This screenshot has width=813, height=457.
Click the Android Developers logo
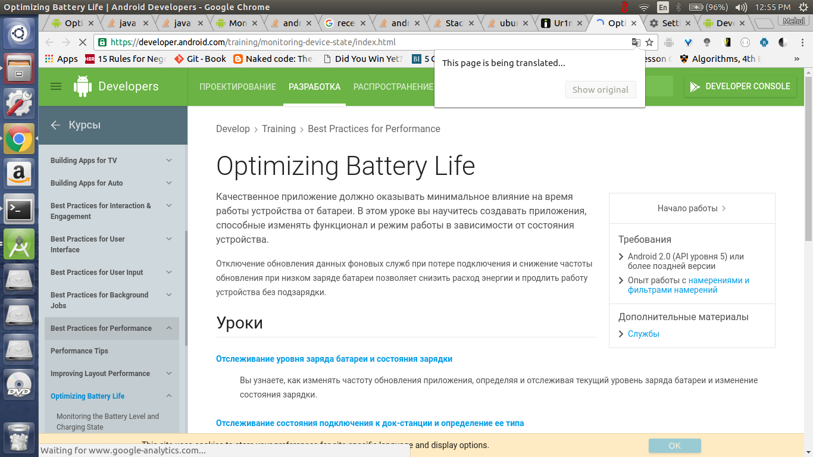[83, 86]
